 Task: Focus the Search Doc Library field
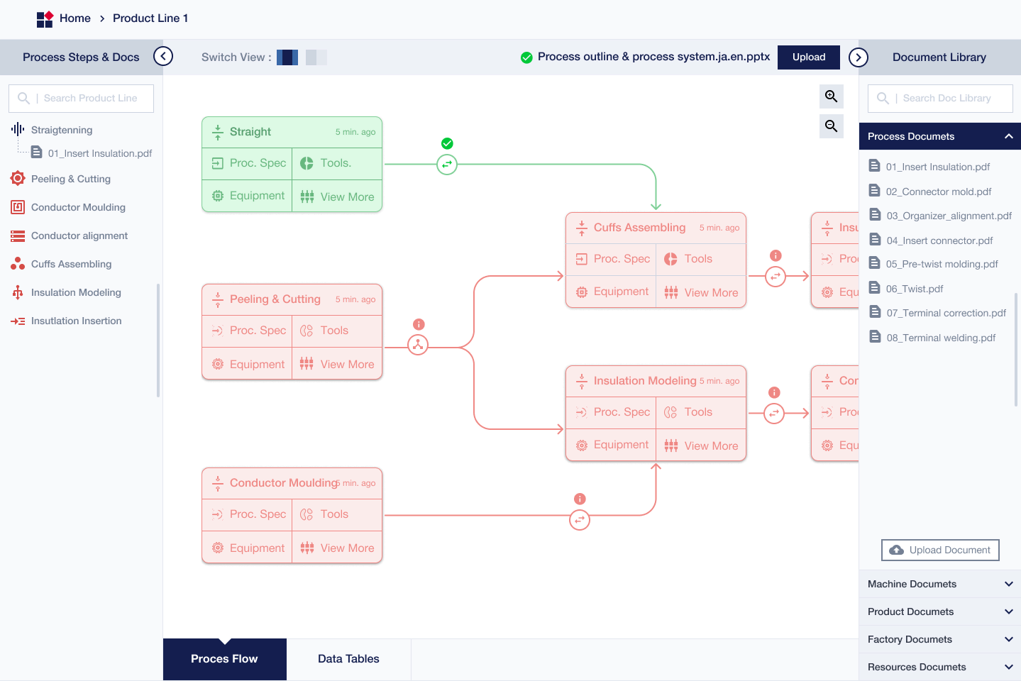tap(940, 99)
